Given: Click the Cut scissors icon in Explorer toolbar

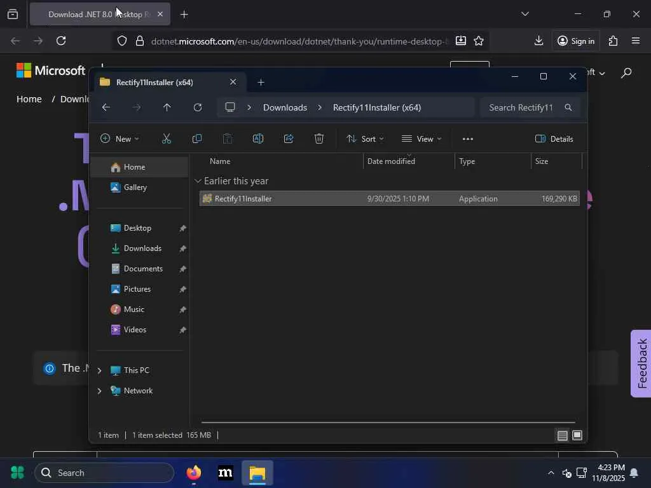Looking at the screenshot, I should point(167,139).
